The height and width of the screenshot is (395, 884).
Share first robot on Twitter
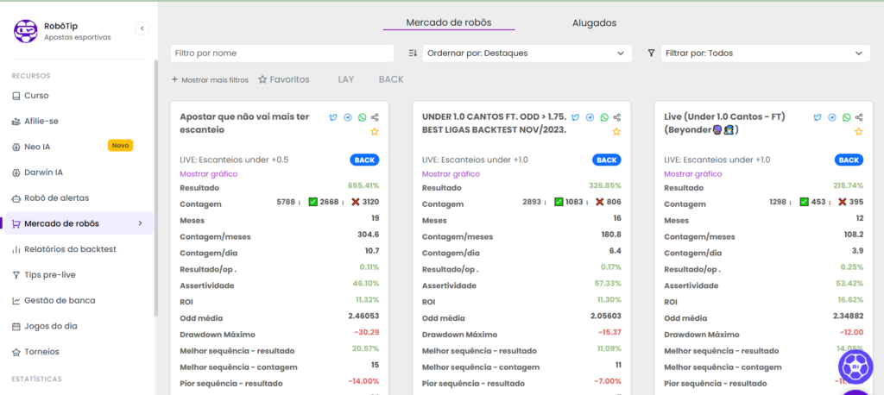(333, 117)
